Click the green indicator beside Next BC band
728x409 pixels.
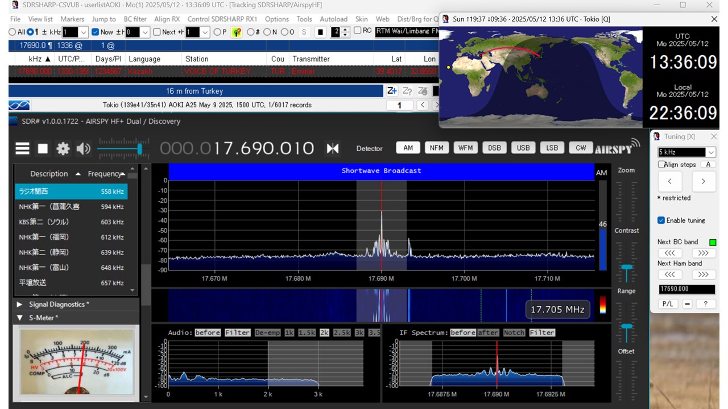(713, 242)
